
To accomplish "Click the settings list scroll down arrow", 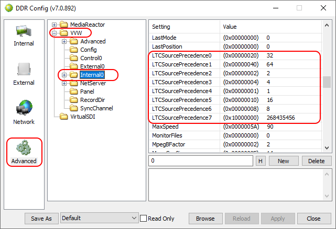I will tap(327, 148).
